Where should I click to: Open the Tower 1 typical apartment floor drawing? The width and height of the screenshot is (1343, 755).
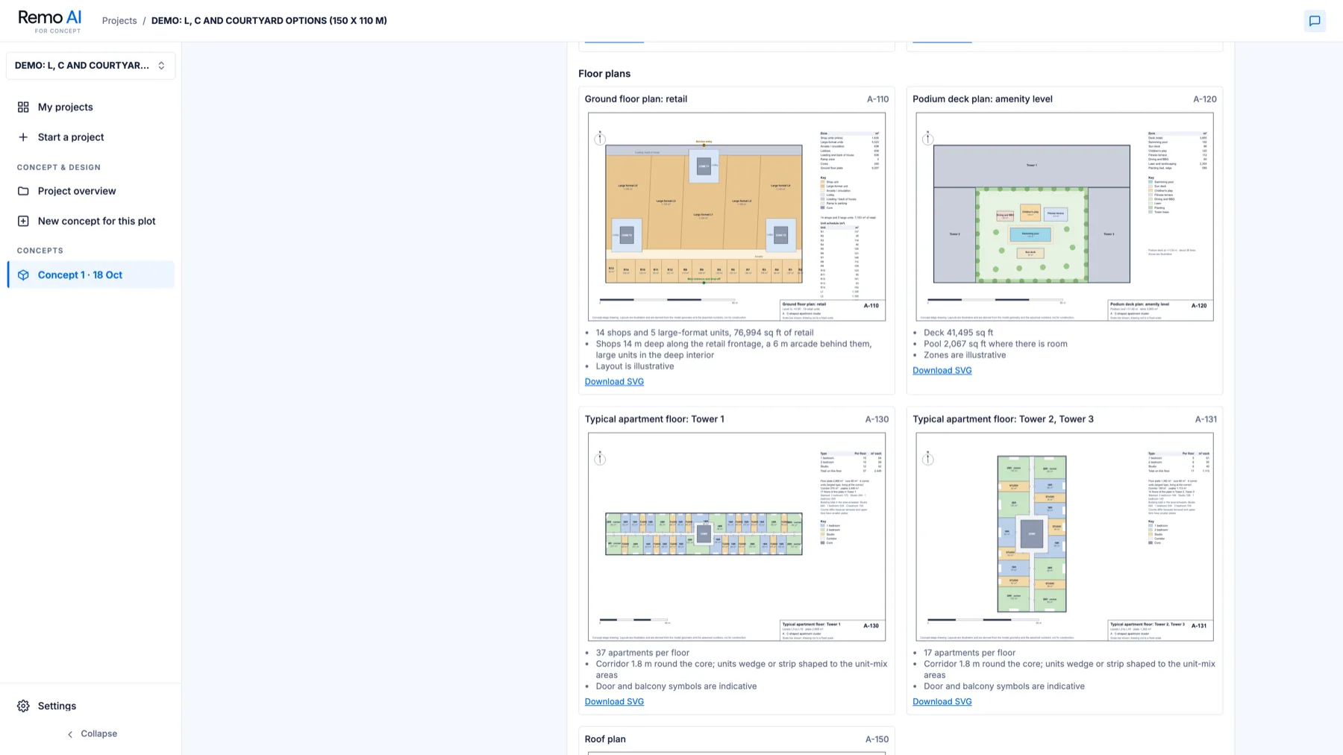pyautogui.click(x=736, y=537)
